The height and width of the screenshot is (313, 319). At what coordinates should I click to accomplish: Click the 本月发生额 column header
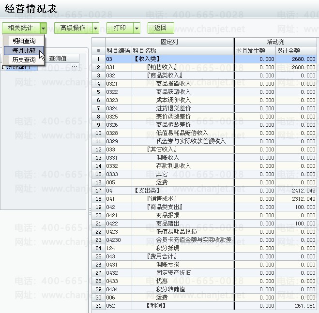255,50
